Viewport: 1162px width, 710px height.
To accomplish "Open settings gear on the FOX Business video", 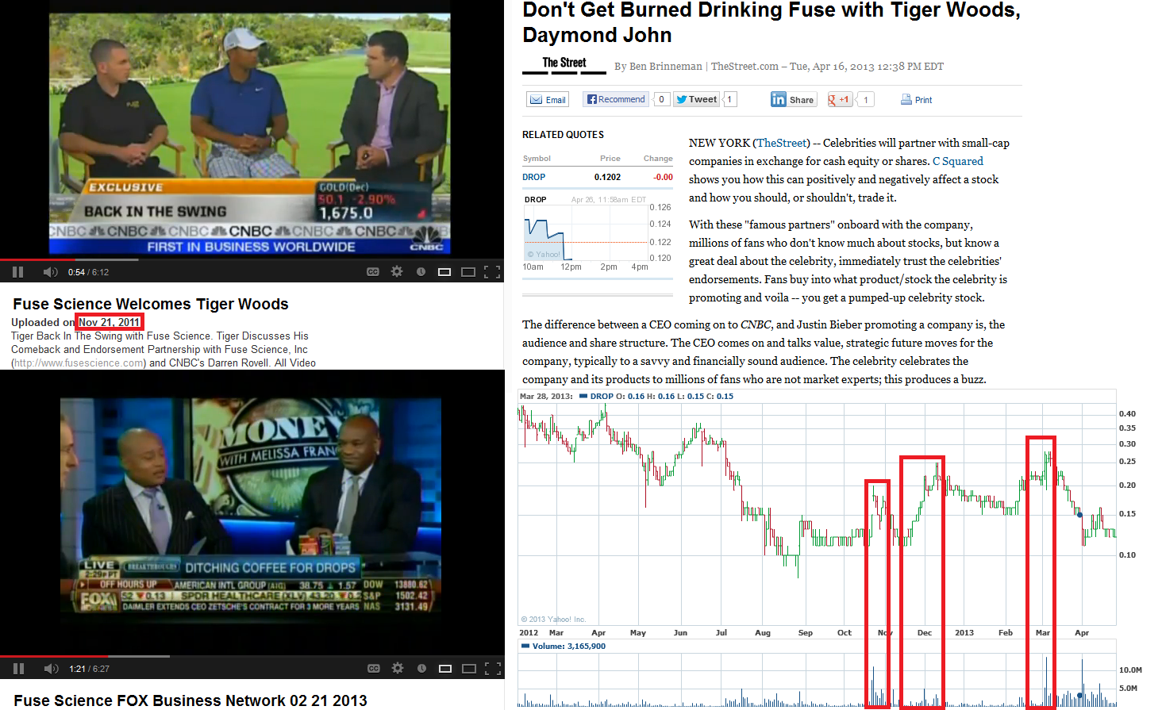I will pos(398,668).
